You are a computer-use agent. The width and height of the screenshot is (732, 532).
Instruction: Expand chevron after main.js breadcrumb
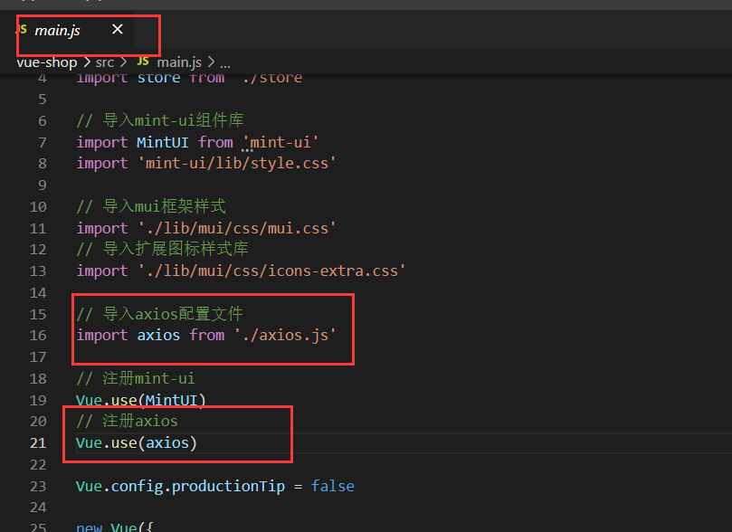[211, 62]
